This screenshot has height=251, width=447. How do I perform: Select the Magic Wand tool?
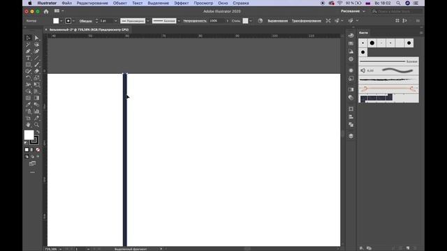(28, 45)
